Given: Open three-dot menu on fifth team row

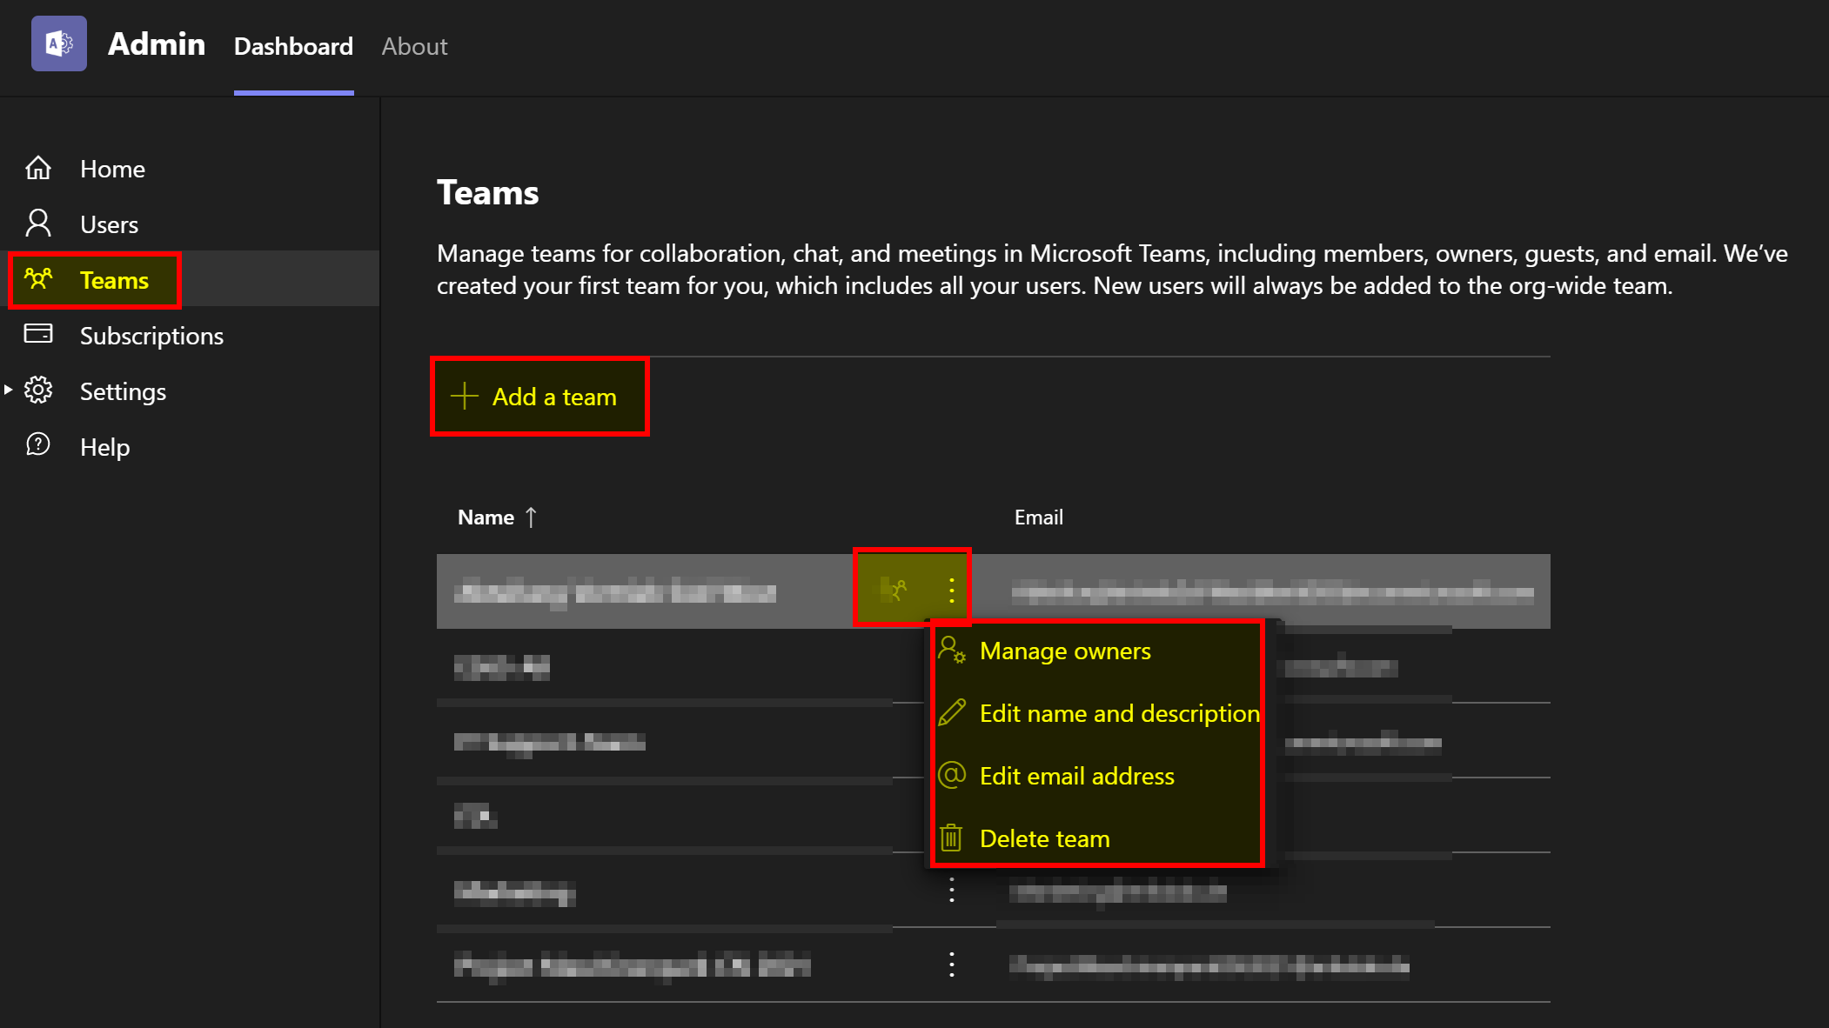Looking at the screenshot, I should tap(952, 890).
